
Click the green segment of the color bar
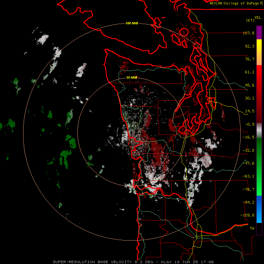(259, 167)
